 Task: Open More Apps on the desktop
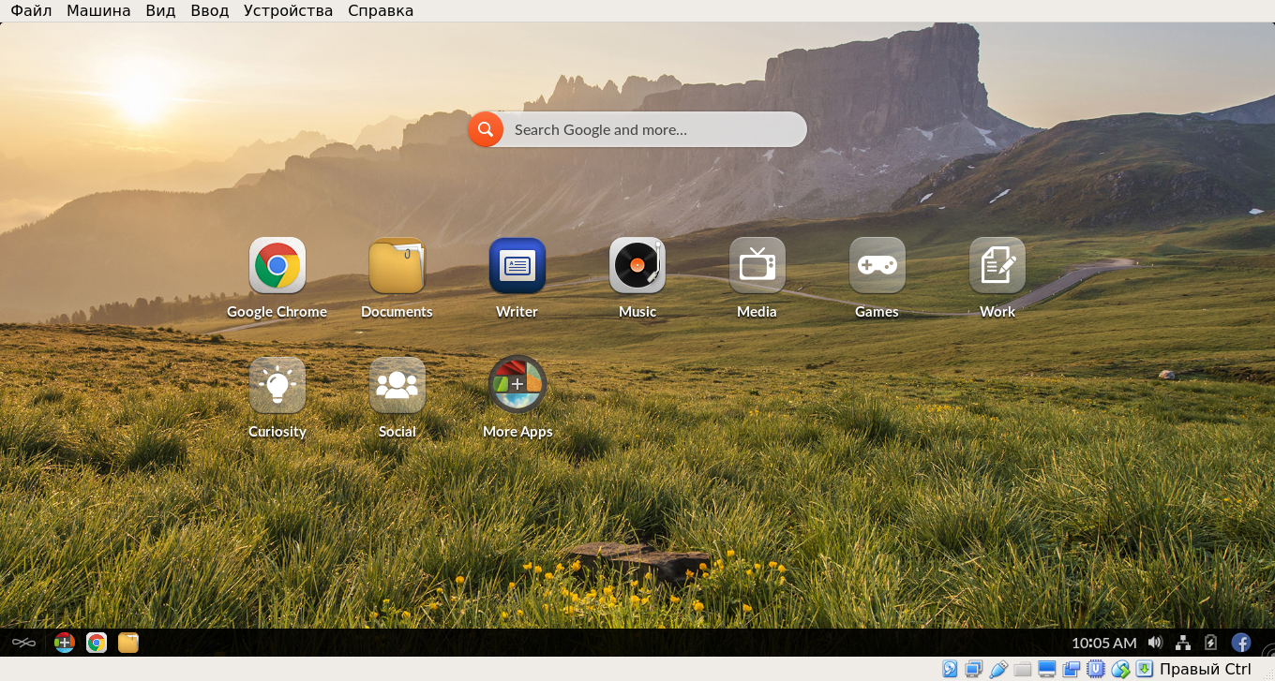pyautogui.click(x=517, y=384)
